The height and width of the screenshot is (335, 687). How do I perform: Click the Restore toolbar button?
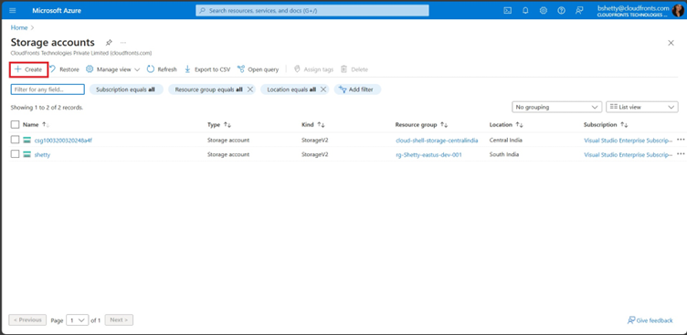point(64,69)
